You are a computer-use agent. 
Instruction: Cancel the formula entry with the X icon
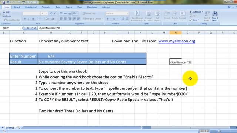point(28,28)
